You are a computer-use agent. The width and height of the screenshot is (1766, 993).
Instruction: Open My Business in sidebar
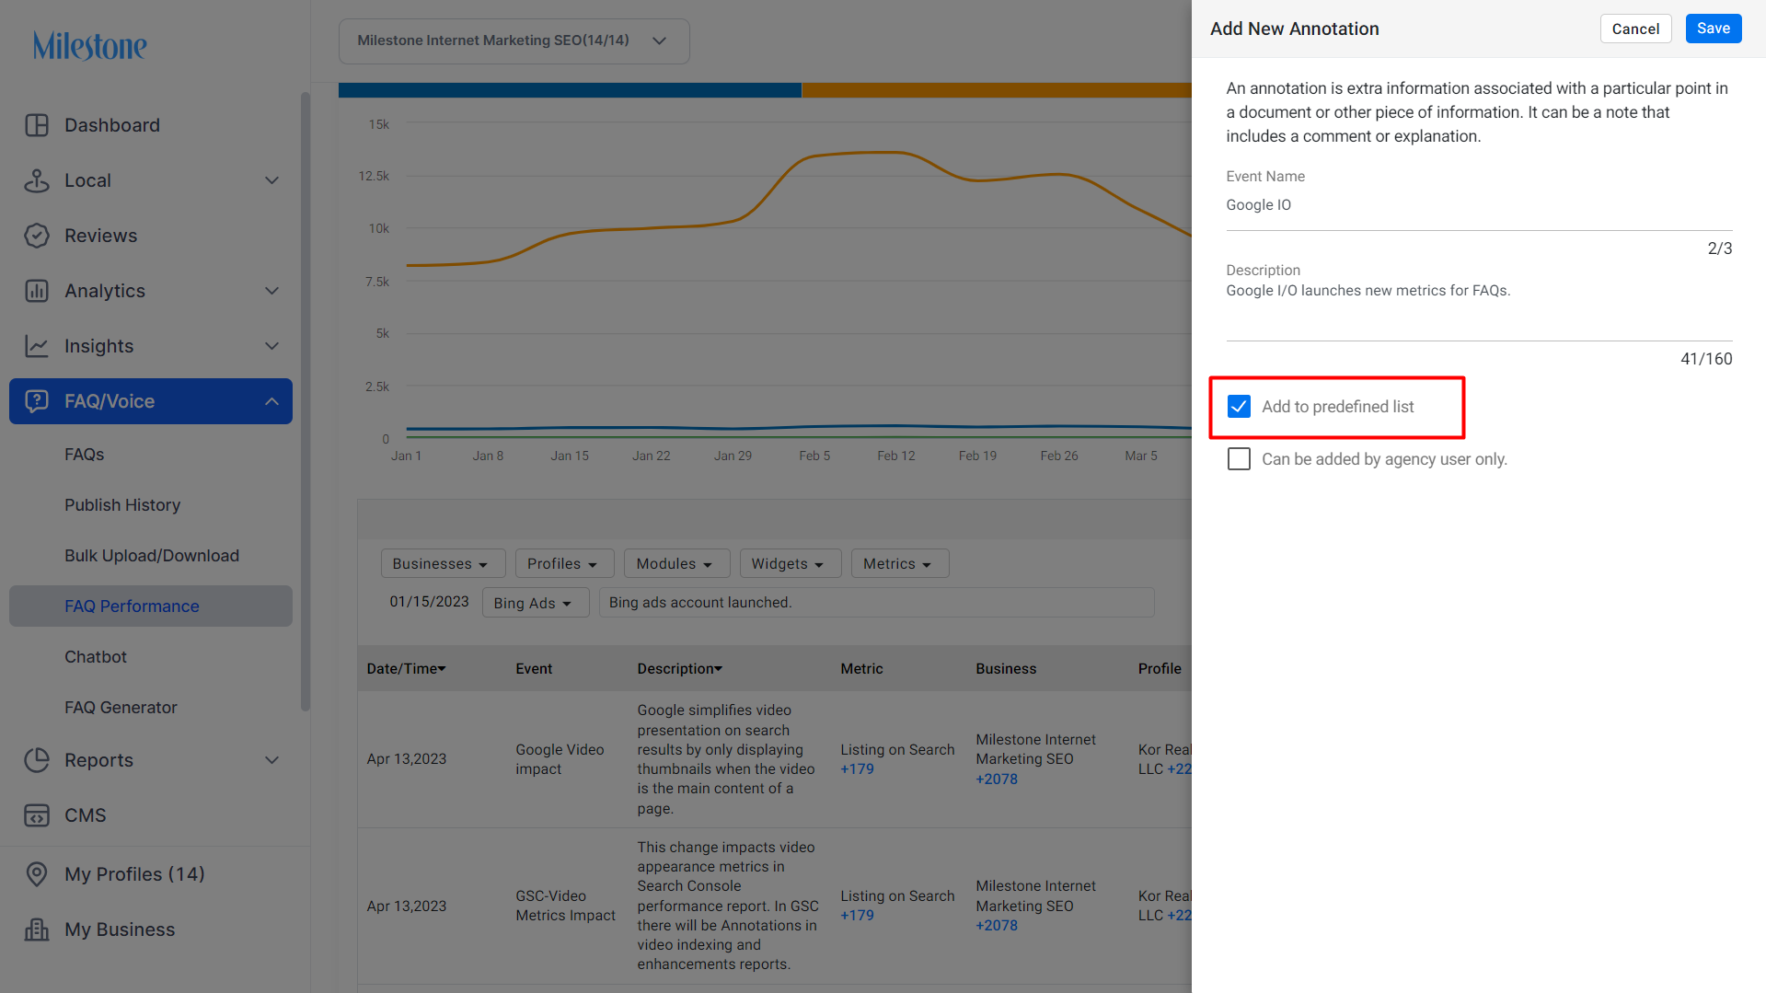[x=120, y=929]
